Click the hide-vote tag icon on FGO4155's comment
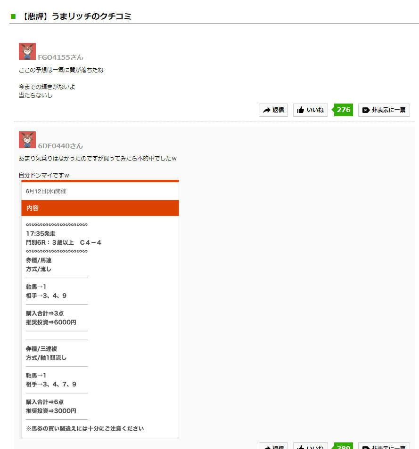The height and width of the screenshot is (449, 419). pyautogui.click(x=366, y=110)
